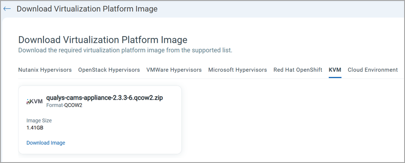Select the KVM tab
The height and width of the screenshot is (163, 405).
pos(335,70)
